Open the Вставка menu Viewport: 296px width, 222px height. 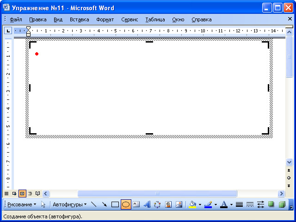click(79, 19)
